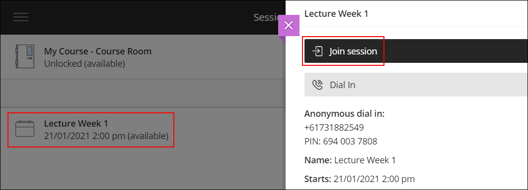Image resolution: width=528 pixels, height=190 pixels.
Task: Open My Course - Course Room
Action: 141,57
